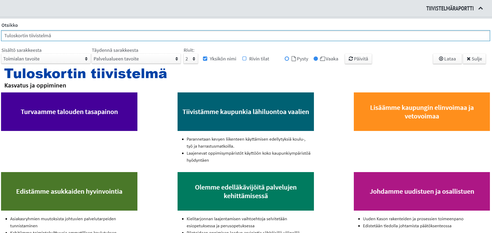This screenshot has width=492, height=233.
Task: Click the orange Lisäämme kaupungin elinvoimaa tile
Action: (x=422, y=112)
